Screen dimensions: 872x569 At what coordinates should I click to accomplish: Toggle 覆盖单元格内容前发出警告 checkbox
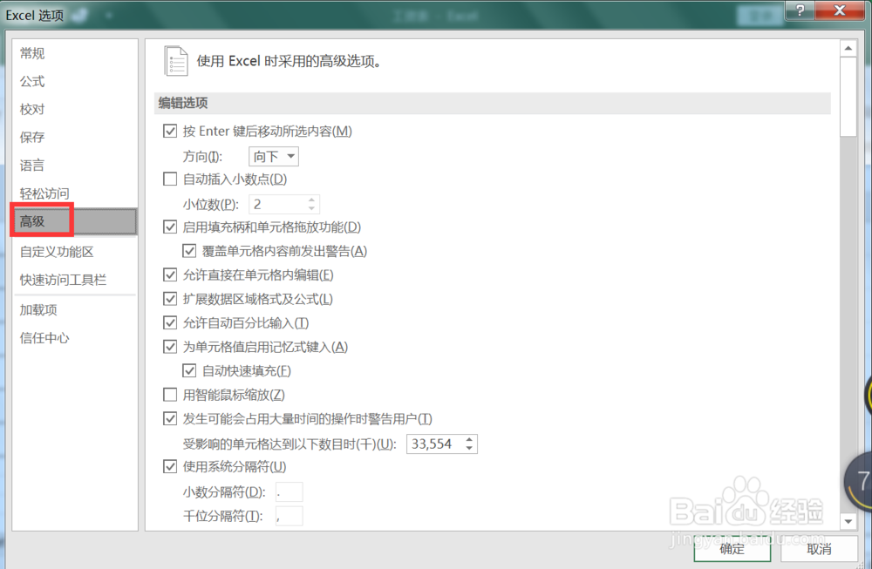point(189,251)
